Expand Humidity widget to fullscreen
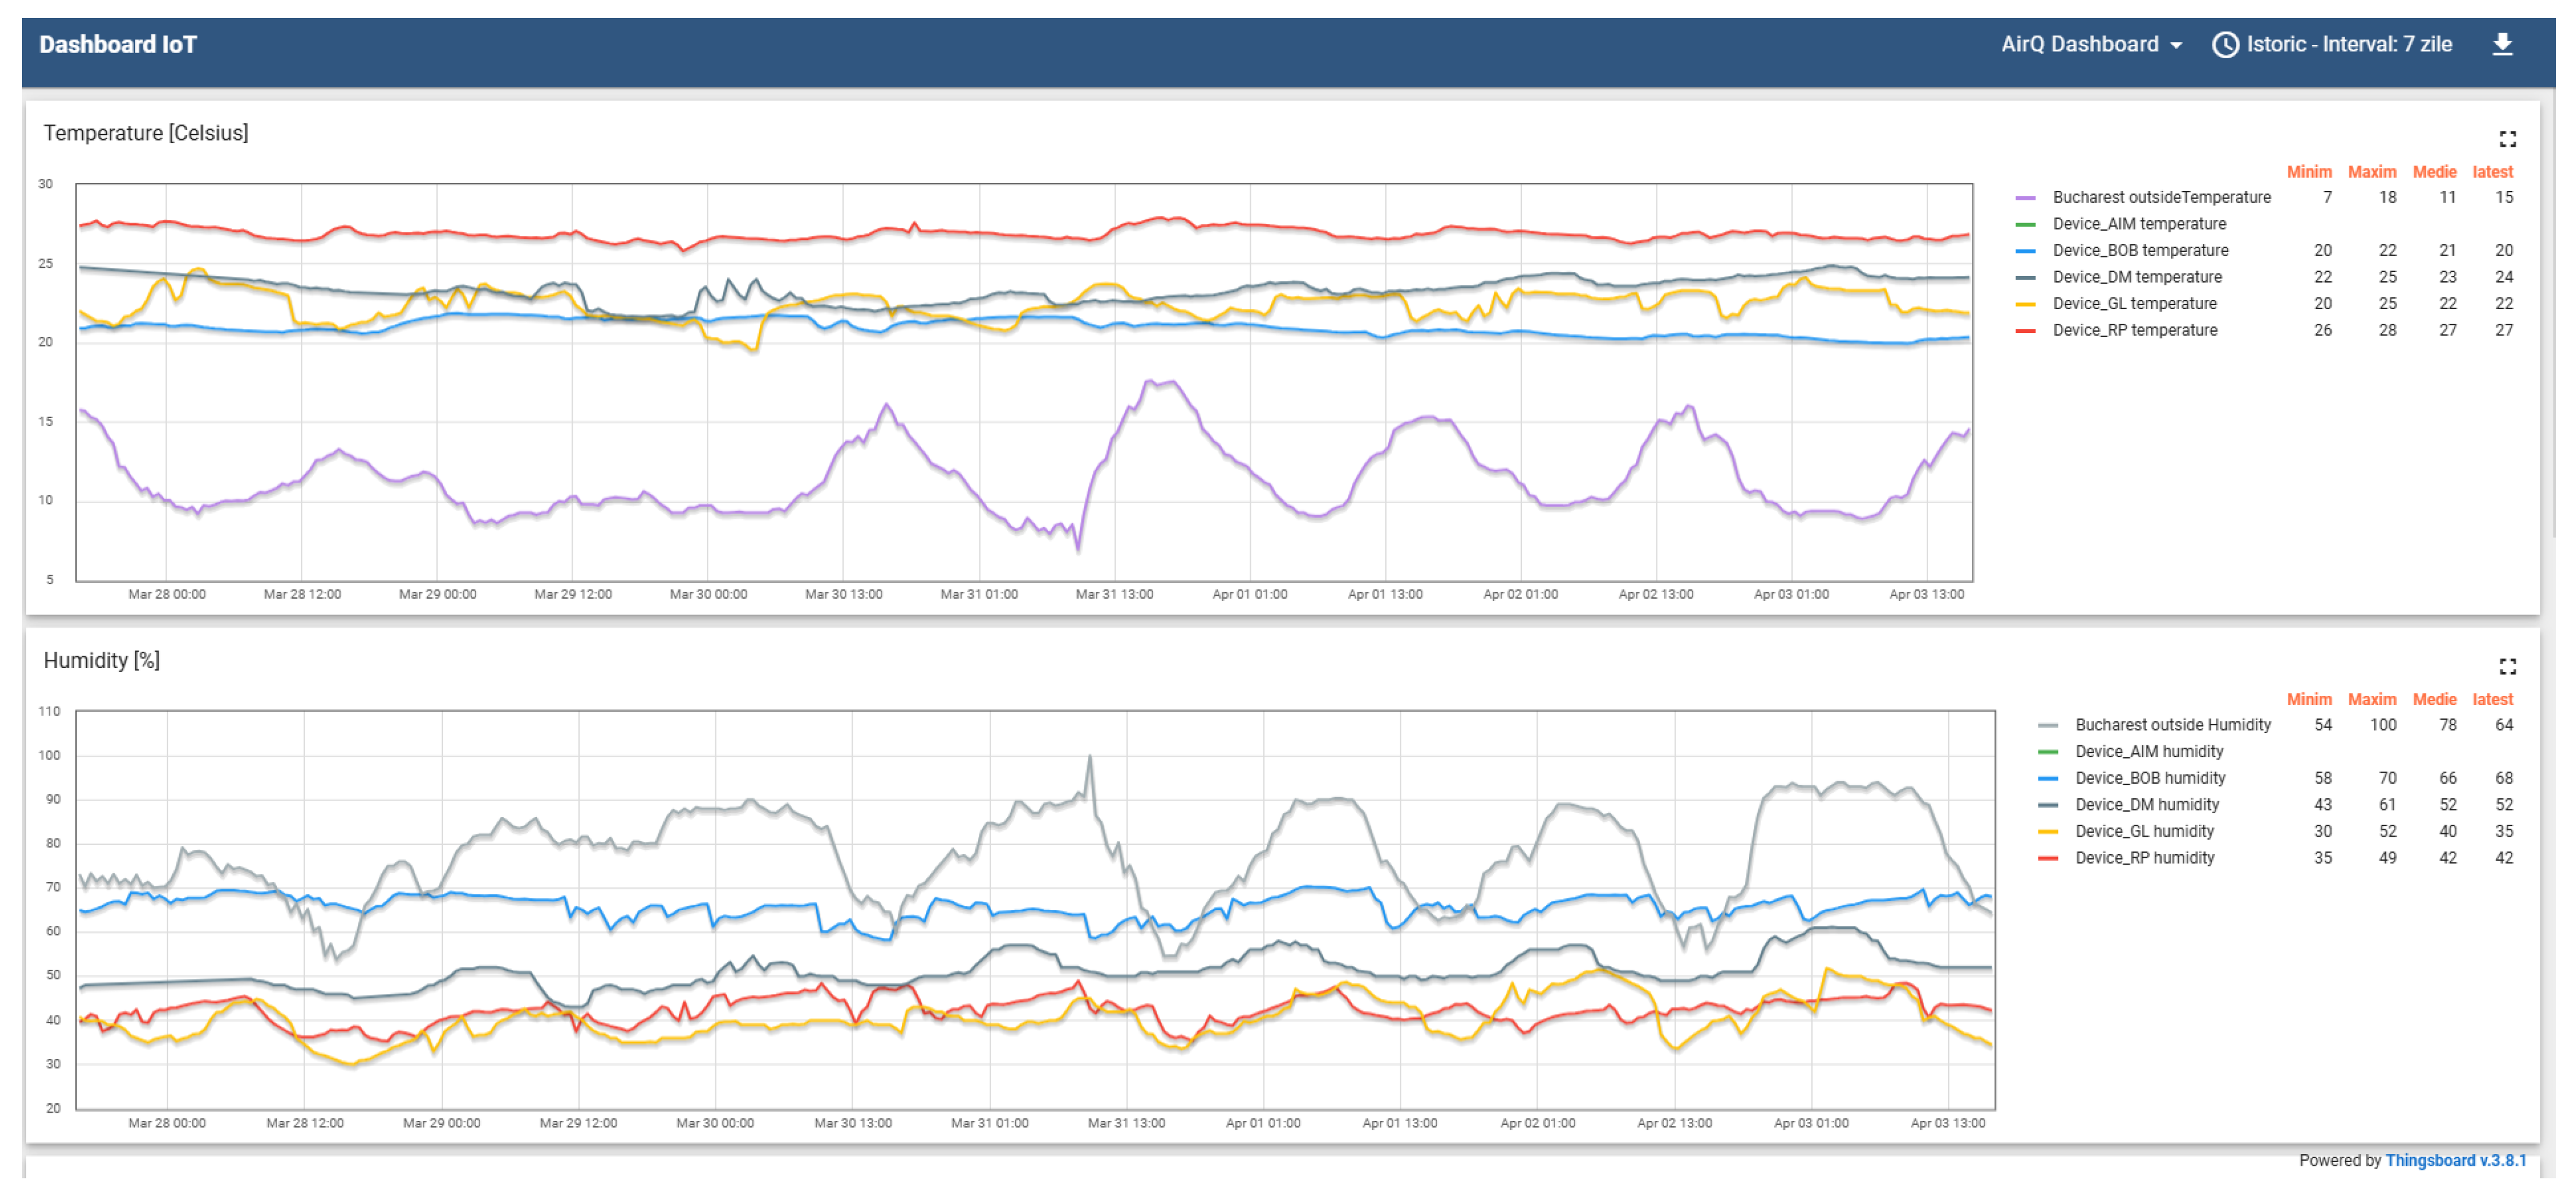Viewport: 2576px width, 1196px height. click(x=2507, y=667)
